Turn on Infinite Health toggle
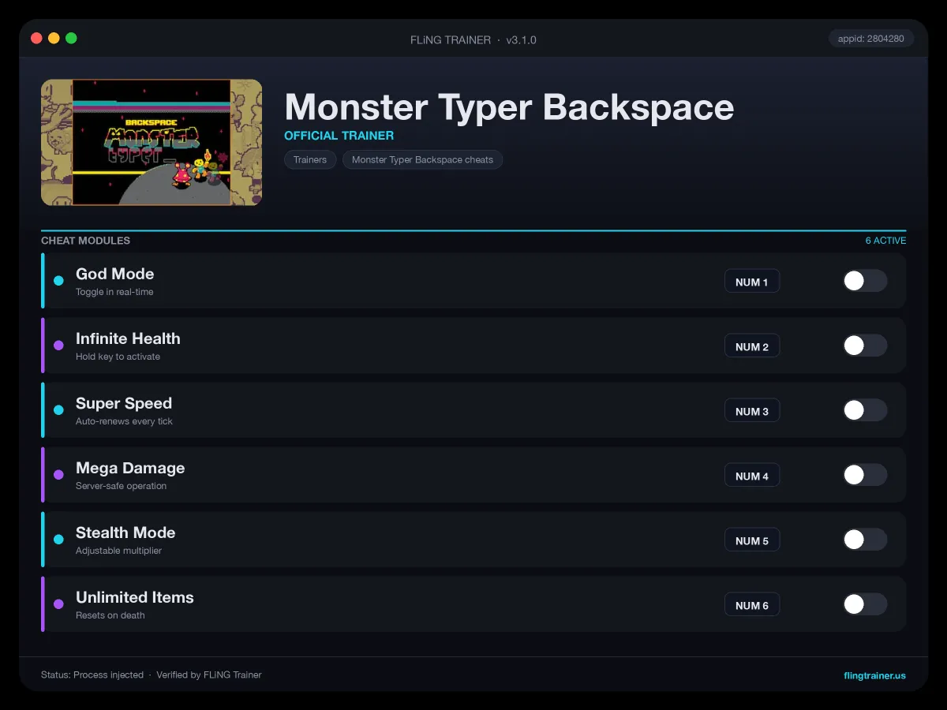The height and width of the screenshot is (710, 947). click(865, 346)
